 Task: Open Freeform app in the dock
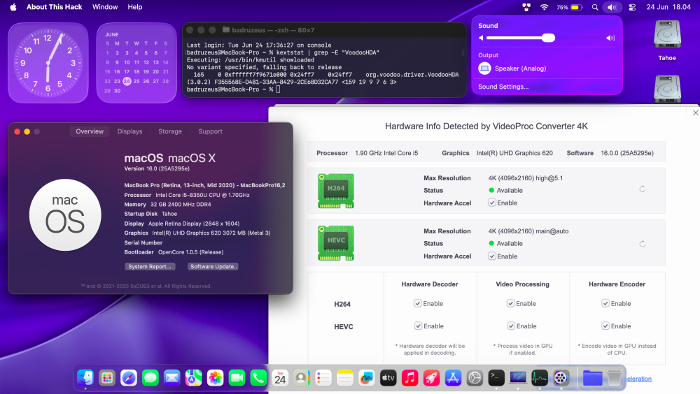pyautogui.click(x=367, y=378)
